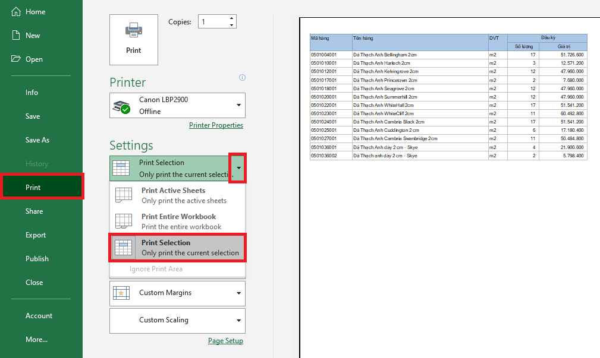
Task: Click the Open folder icon in sidebar
Action: click(x=17, y=59)
